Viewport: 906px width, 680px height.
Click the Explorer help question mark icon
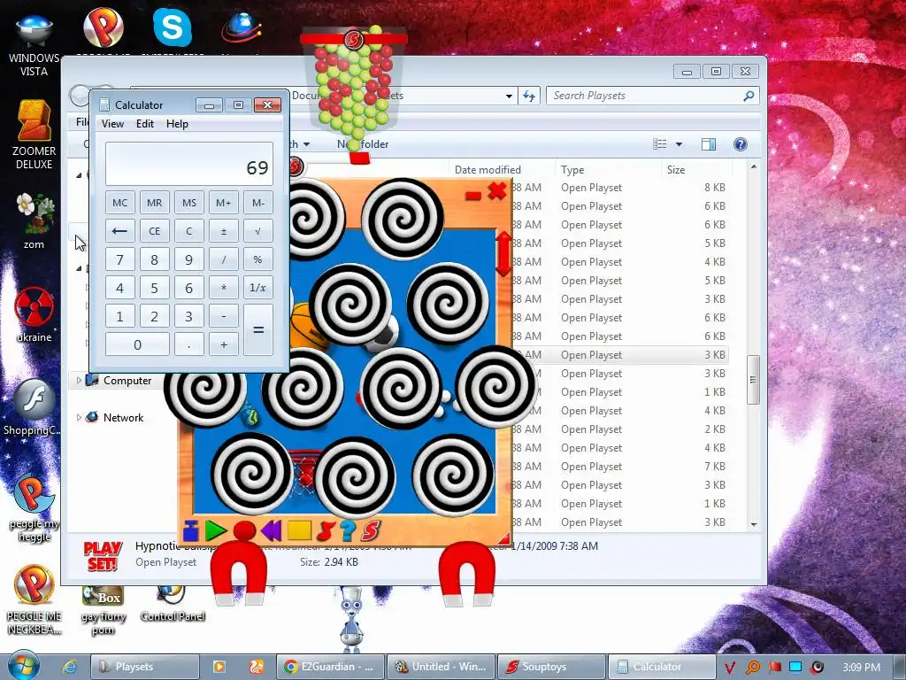pyautogui.click(x=741, y=144)
